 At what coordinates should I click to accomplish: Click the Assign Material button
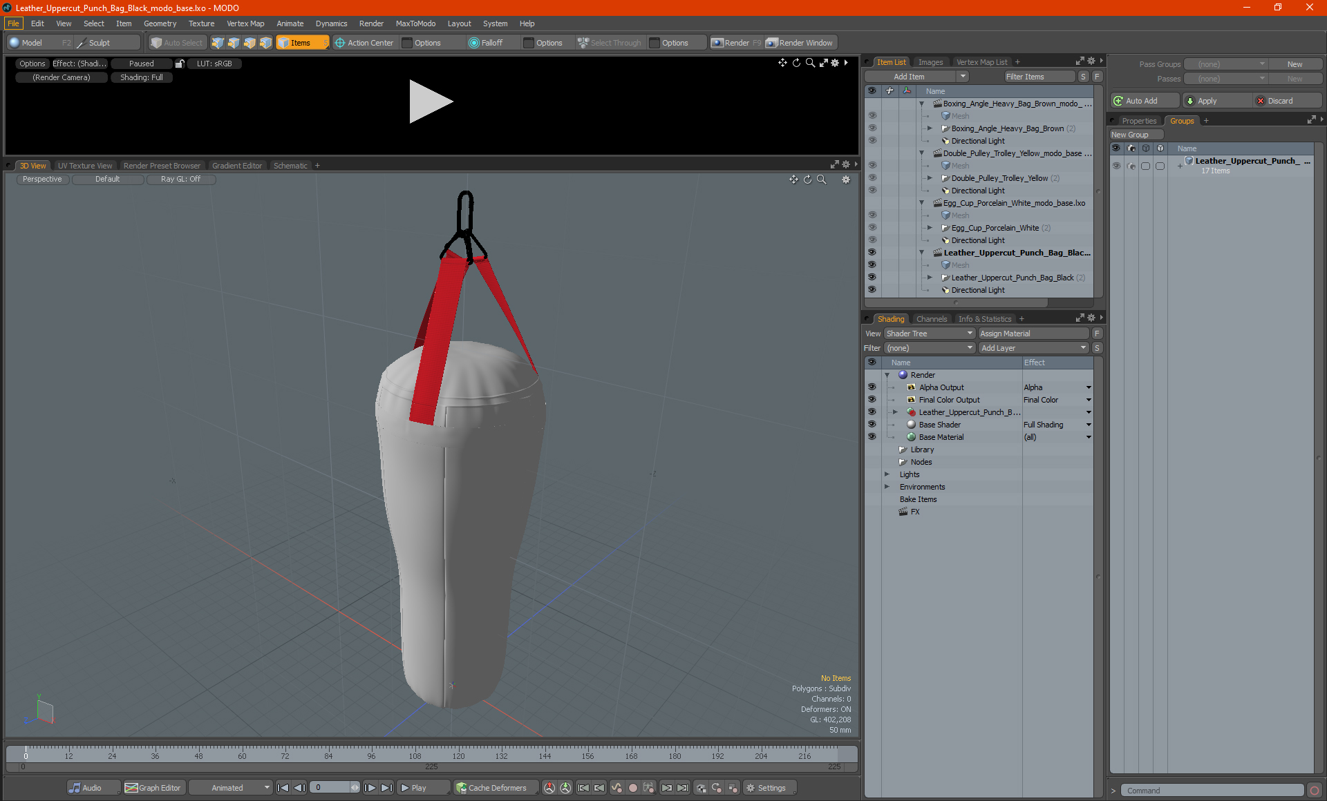coord(1033,334)
